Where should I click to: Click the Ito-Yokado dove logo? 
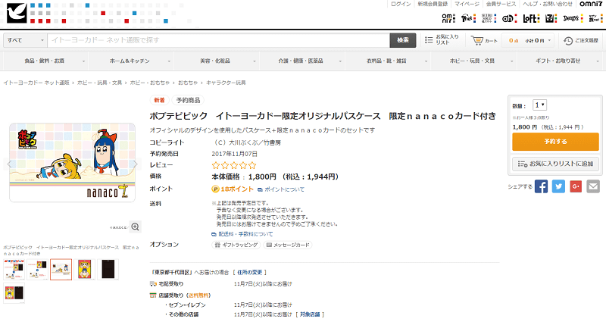coord(17,12)
